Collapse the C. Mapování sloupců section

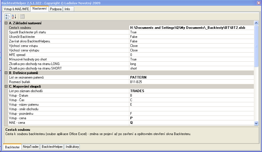point(6,86)
